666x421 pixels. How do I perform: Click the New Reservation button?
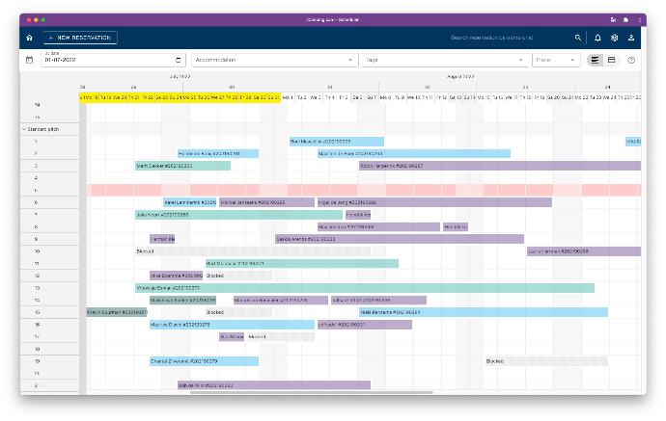[x=80, y=38]
